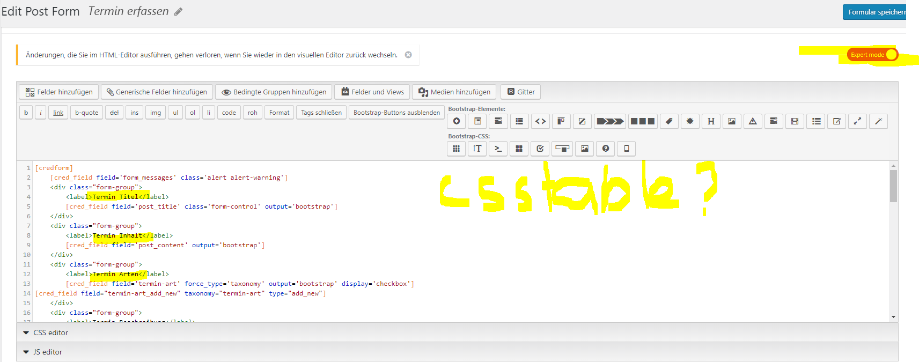Viewport: 919px width, 362px height.
Task: Click the code editor scroll down arrow
Action: pyautogui.click(x=893, y=317)
